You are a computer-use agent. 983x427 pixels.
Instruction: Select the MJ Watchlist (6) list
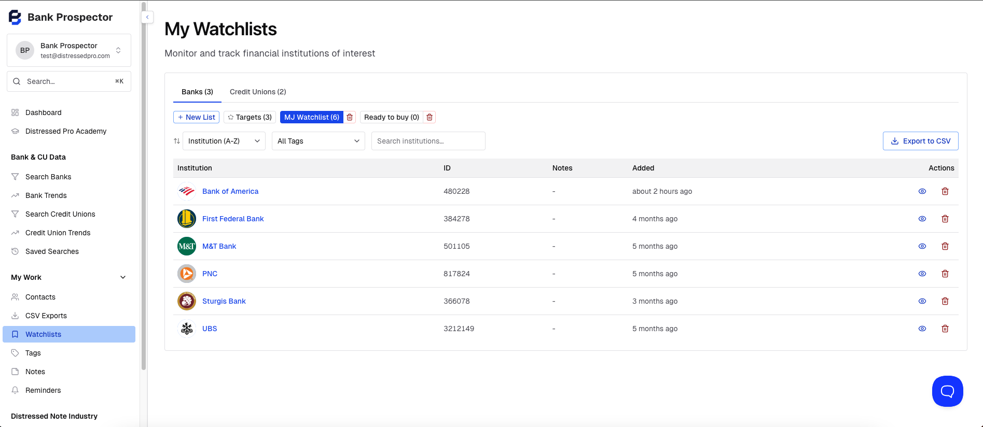point(312,117)
